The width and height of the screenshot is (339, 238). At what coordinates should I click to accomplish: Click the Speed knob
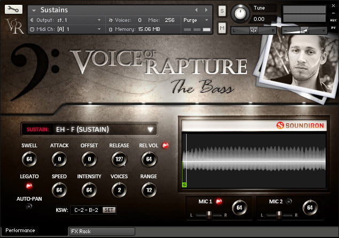[x=59, y=190]
